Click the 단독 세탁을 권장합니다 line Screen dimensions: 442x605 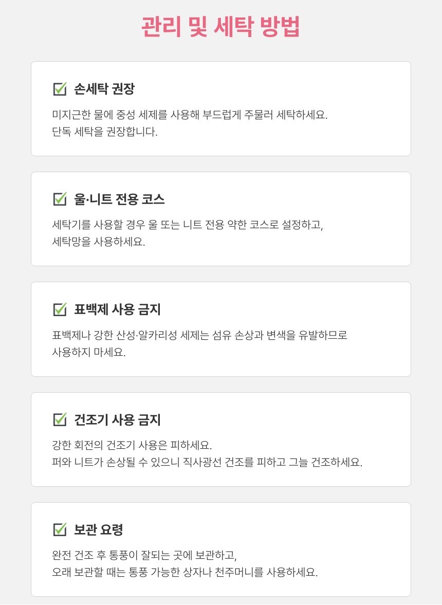pos(105,132)
